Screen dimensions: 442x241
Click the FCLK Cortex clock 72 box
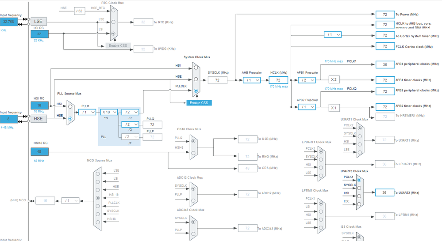click(x=385, y=46)
